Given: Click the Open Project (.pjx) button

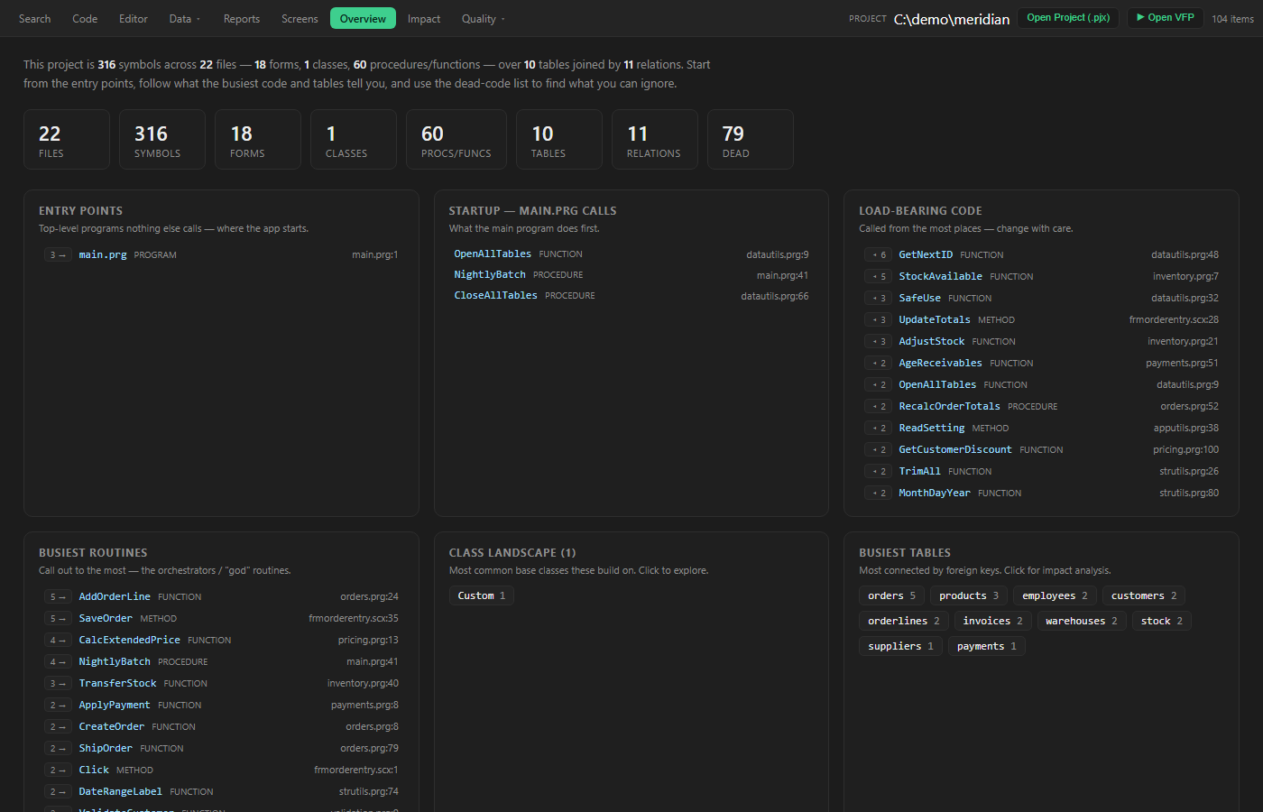Looking at the screenshot, I should tap(1068, 17).
